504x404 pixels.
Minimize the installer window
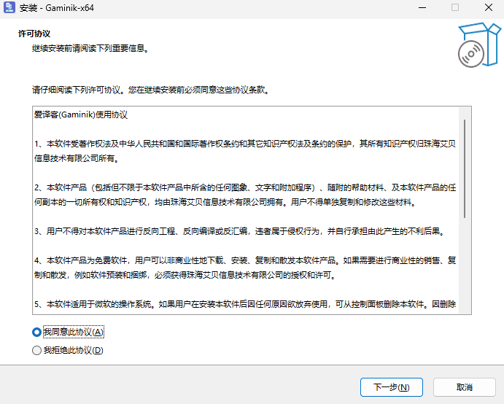[x=422, y=8]
